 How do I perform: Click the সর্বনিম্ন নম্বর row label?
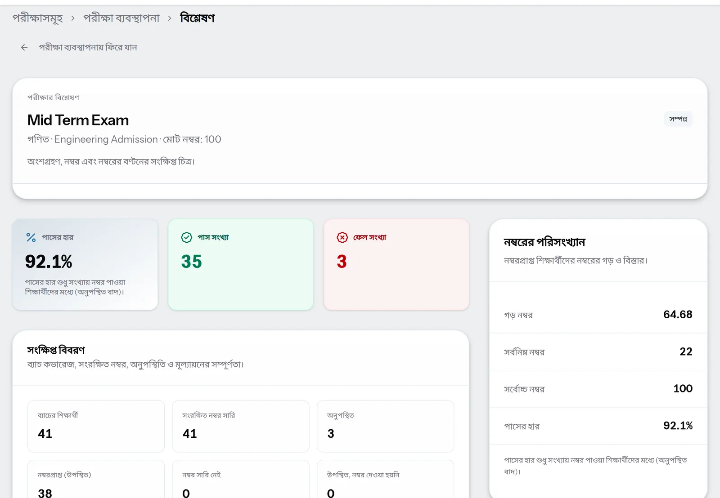[x=524, y=352]
